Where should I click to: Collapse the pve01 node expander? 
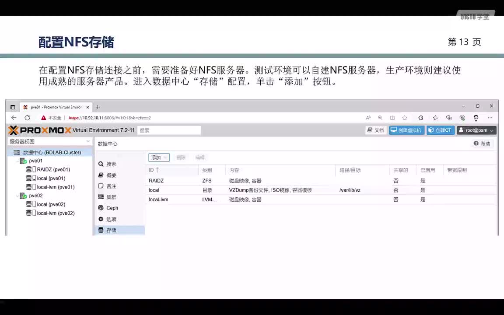17,161
